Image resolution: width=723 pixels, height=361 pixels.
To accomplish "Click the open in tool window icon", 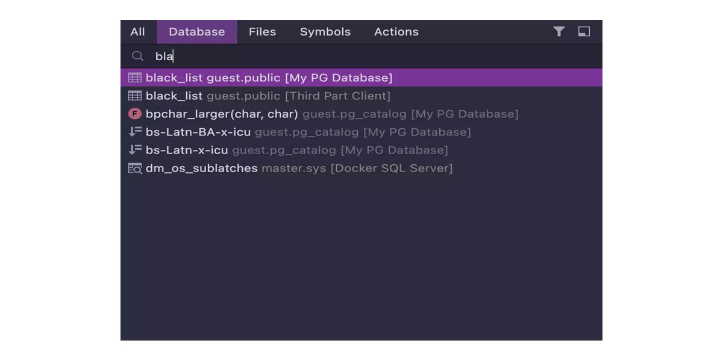I will tap(584, 31).
